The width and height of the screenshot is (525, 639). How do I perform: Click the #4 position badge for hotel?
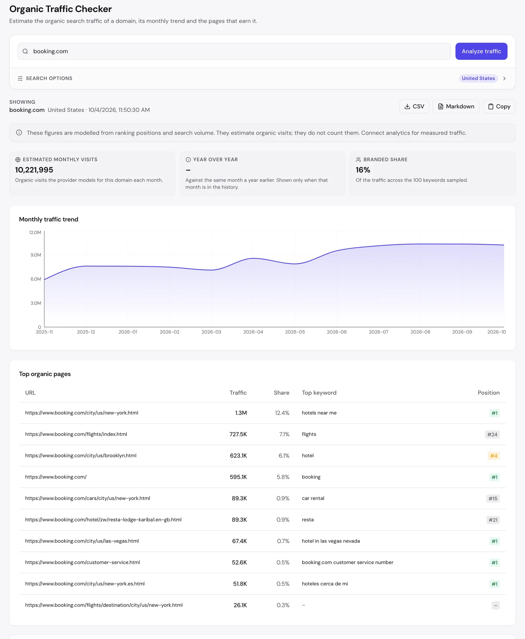coord(494,456)
